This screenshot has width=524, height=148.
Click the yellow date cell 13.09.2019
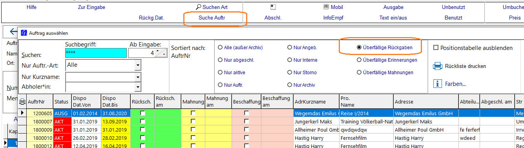(115, 121)
